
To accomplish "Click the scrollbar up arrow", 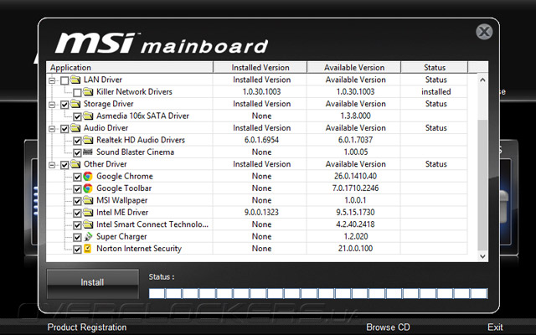I will click(x=482, y=80).
